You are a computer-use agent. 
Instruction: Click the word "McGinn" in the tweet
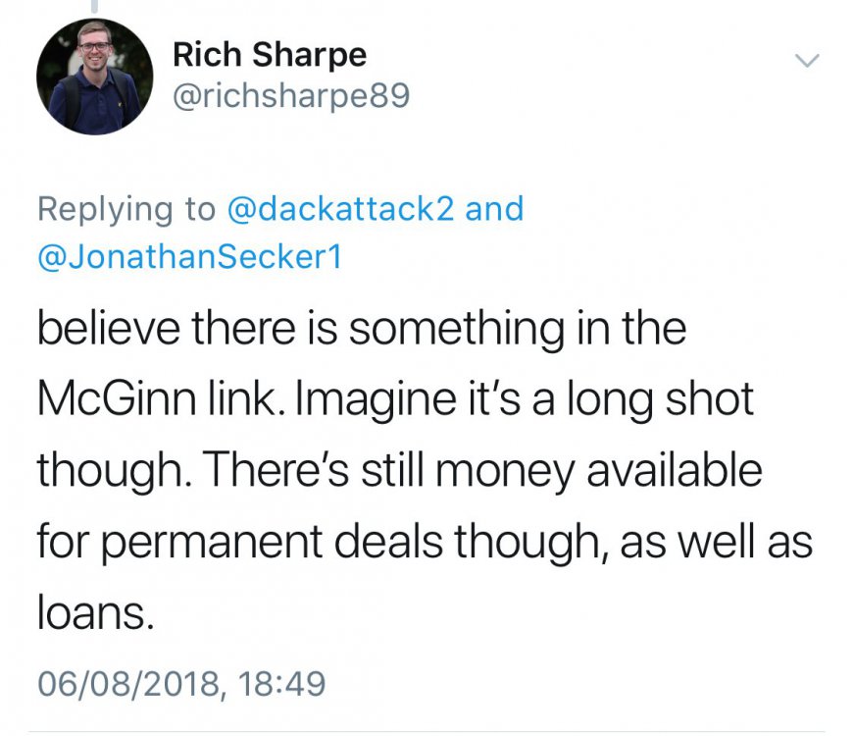(106, 399)
